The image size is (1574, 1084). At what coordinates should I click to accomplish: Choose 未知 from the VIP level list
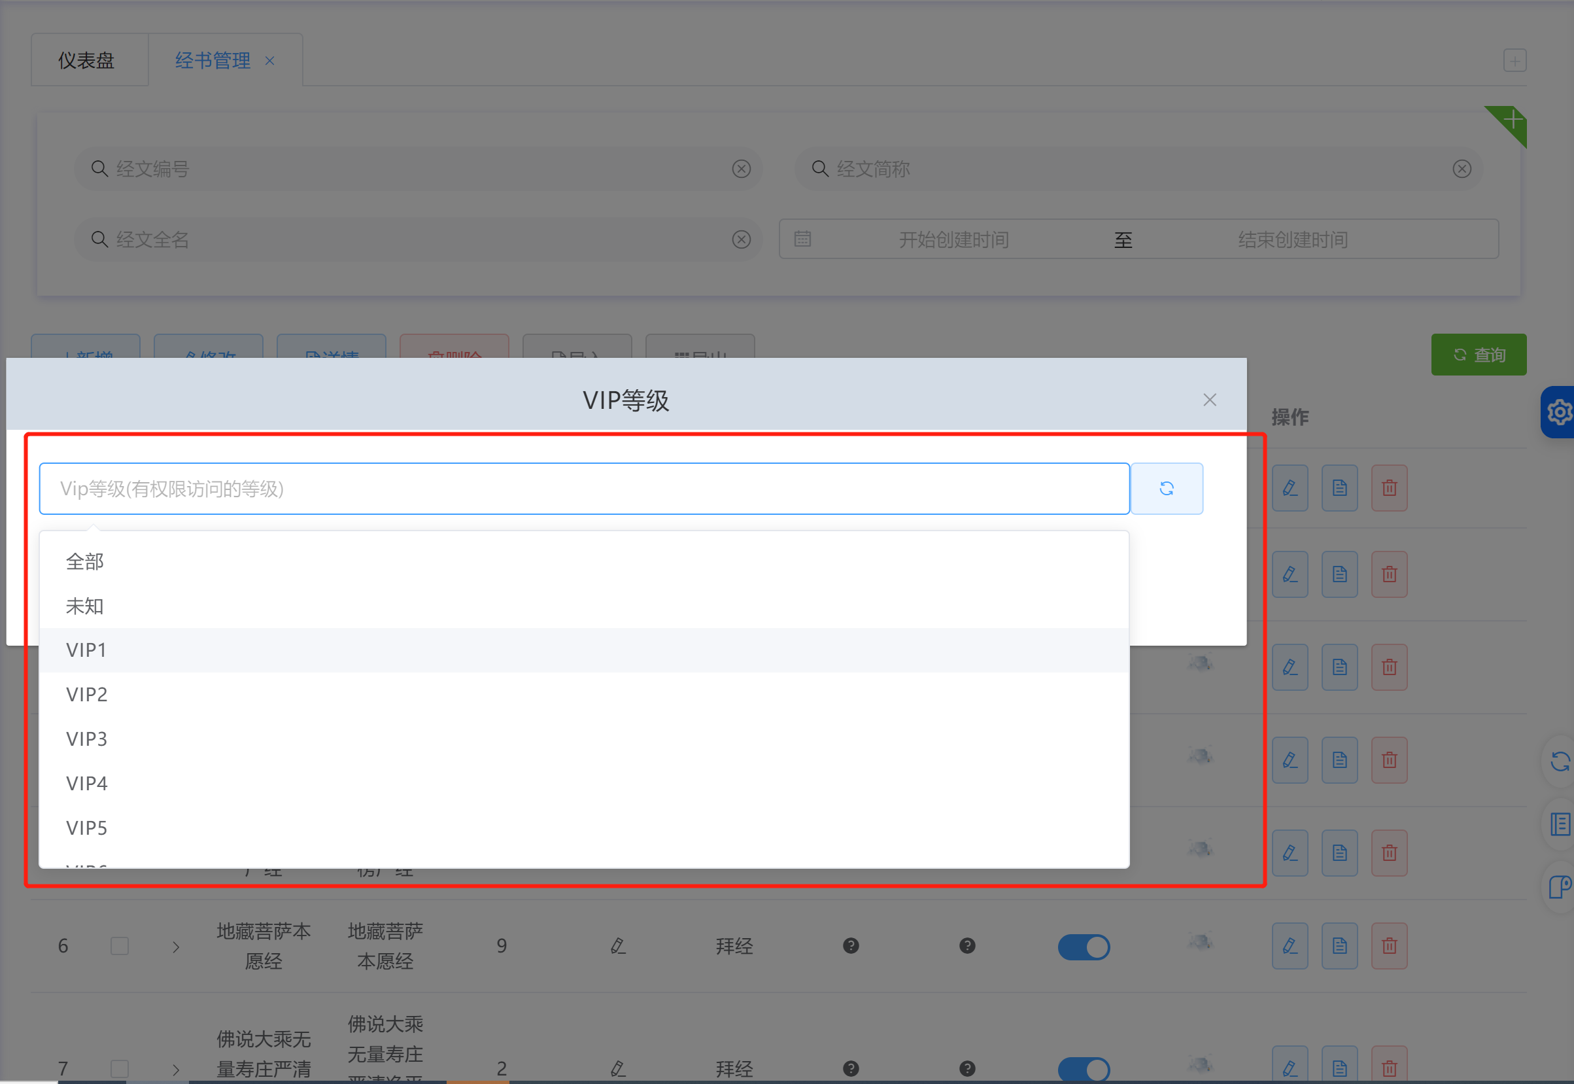click(x=585, y=606)
